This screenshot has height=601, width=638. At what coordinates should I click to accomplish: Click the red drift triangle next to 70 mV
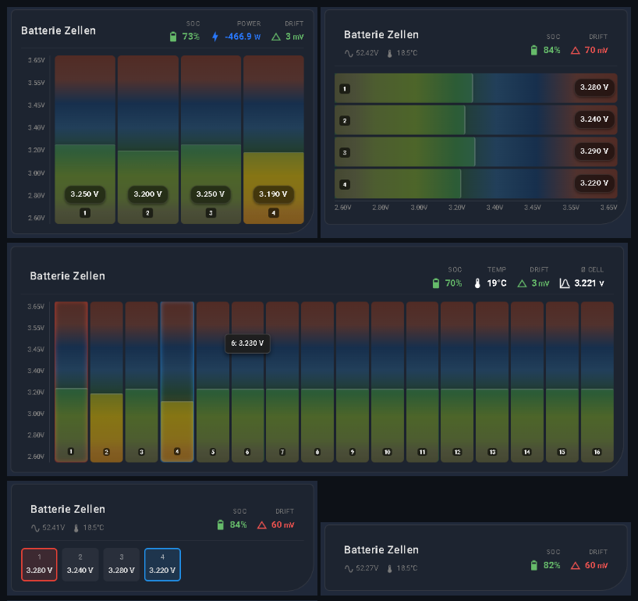tap(576, 50)
